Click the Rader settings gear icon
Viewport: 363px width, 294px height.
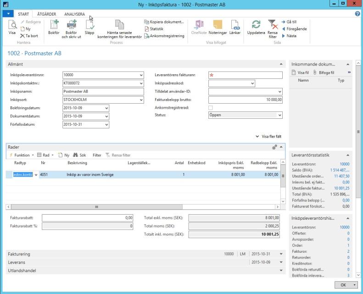point(274,147)
